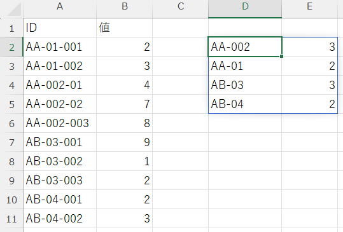Click value 2 beside AA-01-001
The height and width of the screenshot is (232, 343).
[125, 47]
